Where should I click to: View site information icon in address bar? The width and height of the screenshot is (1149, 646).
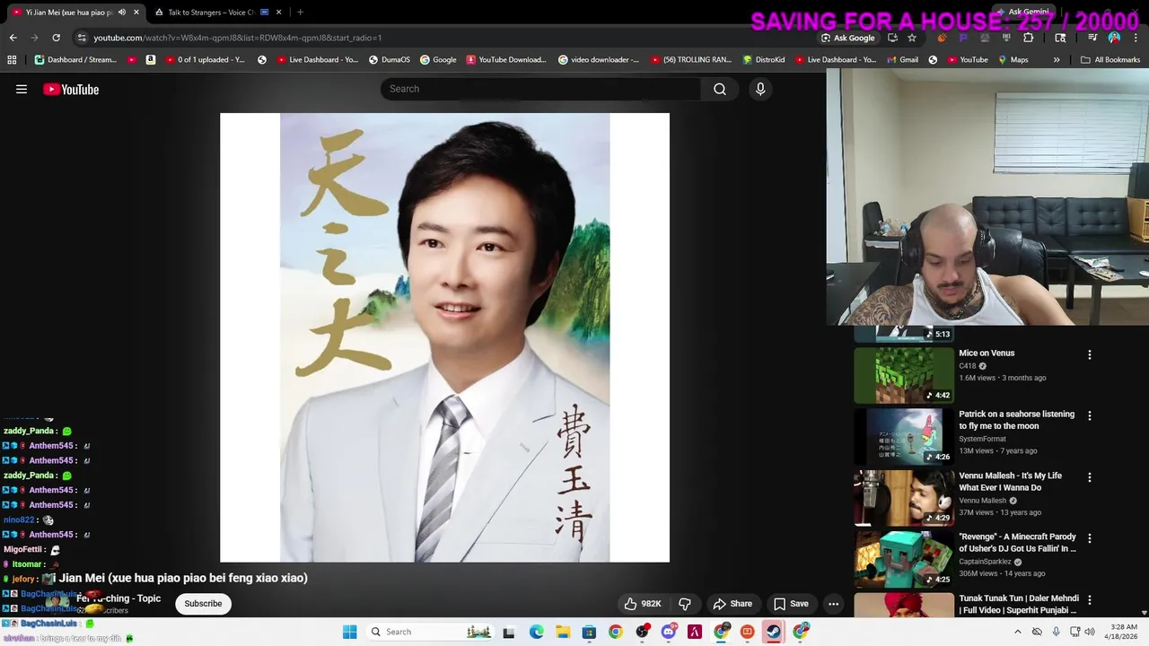pos(82,38)
